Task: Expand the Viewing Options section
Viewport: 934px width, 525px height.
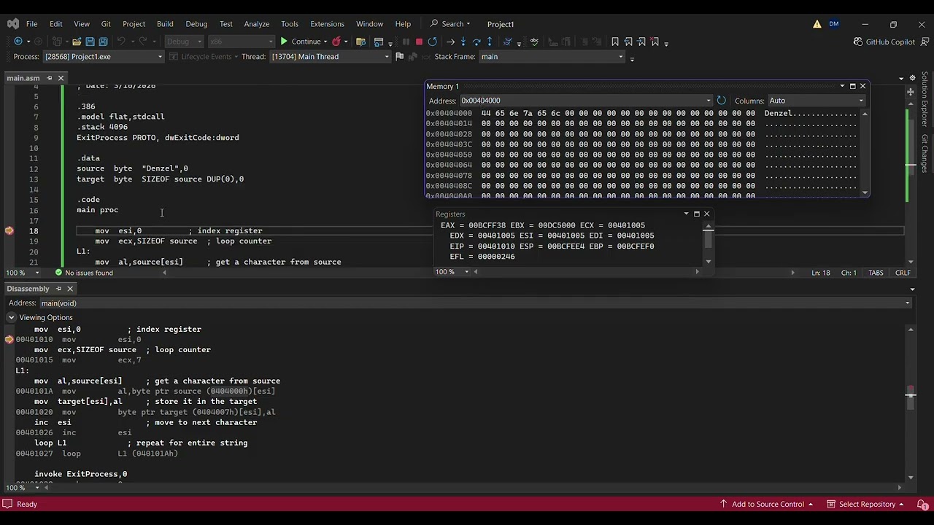Action: pos(12,317)
